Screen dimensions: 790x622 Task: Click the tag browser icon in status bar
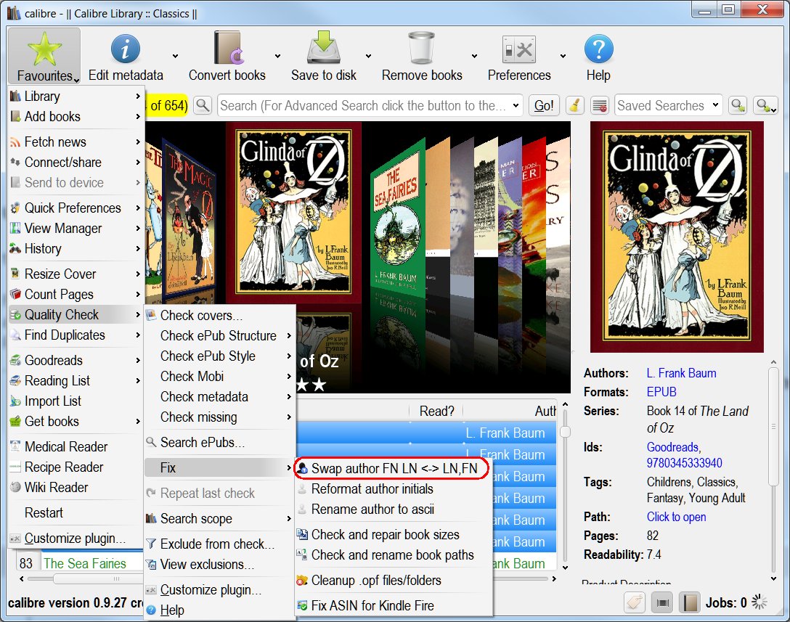pos(635,602)
